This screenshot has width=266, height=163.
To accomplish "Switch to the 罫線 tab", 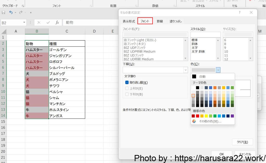I will [x=160, y=21].
